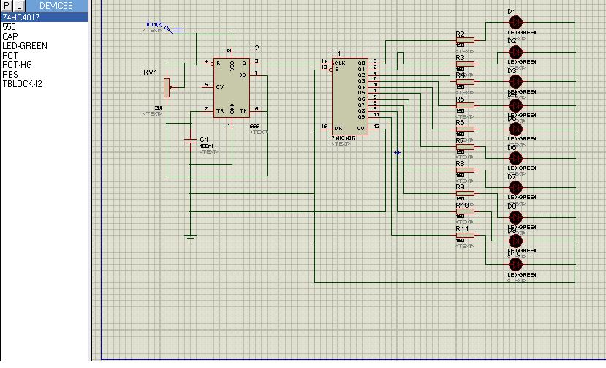Select resistor R3
The image size is (606, 368).
point(465,64)
